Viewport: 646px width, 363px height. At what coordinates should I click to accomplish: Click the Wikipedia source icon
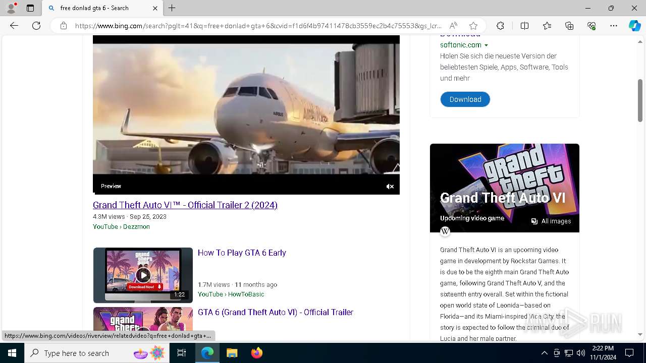[x=445, y=231]
